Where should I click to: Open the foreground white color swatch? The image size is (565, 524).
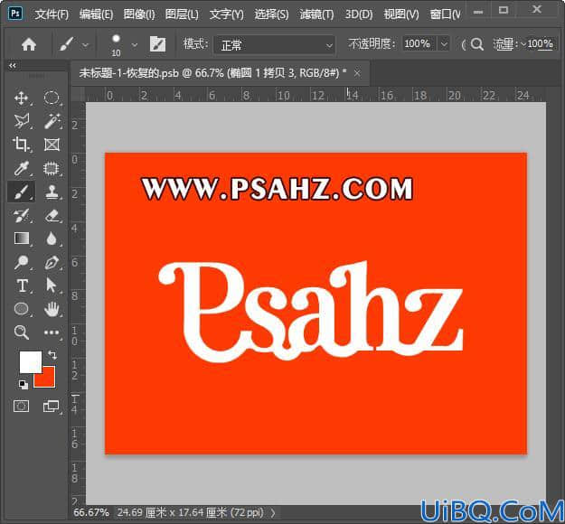tap(30, 361)
